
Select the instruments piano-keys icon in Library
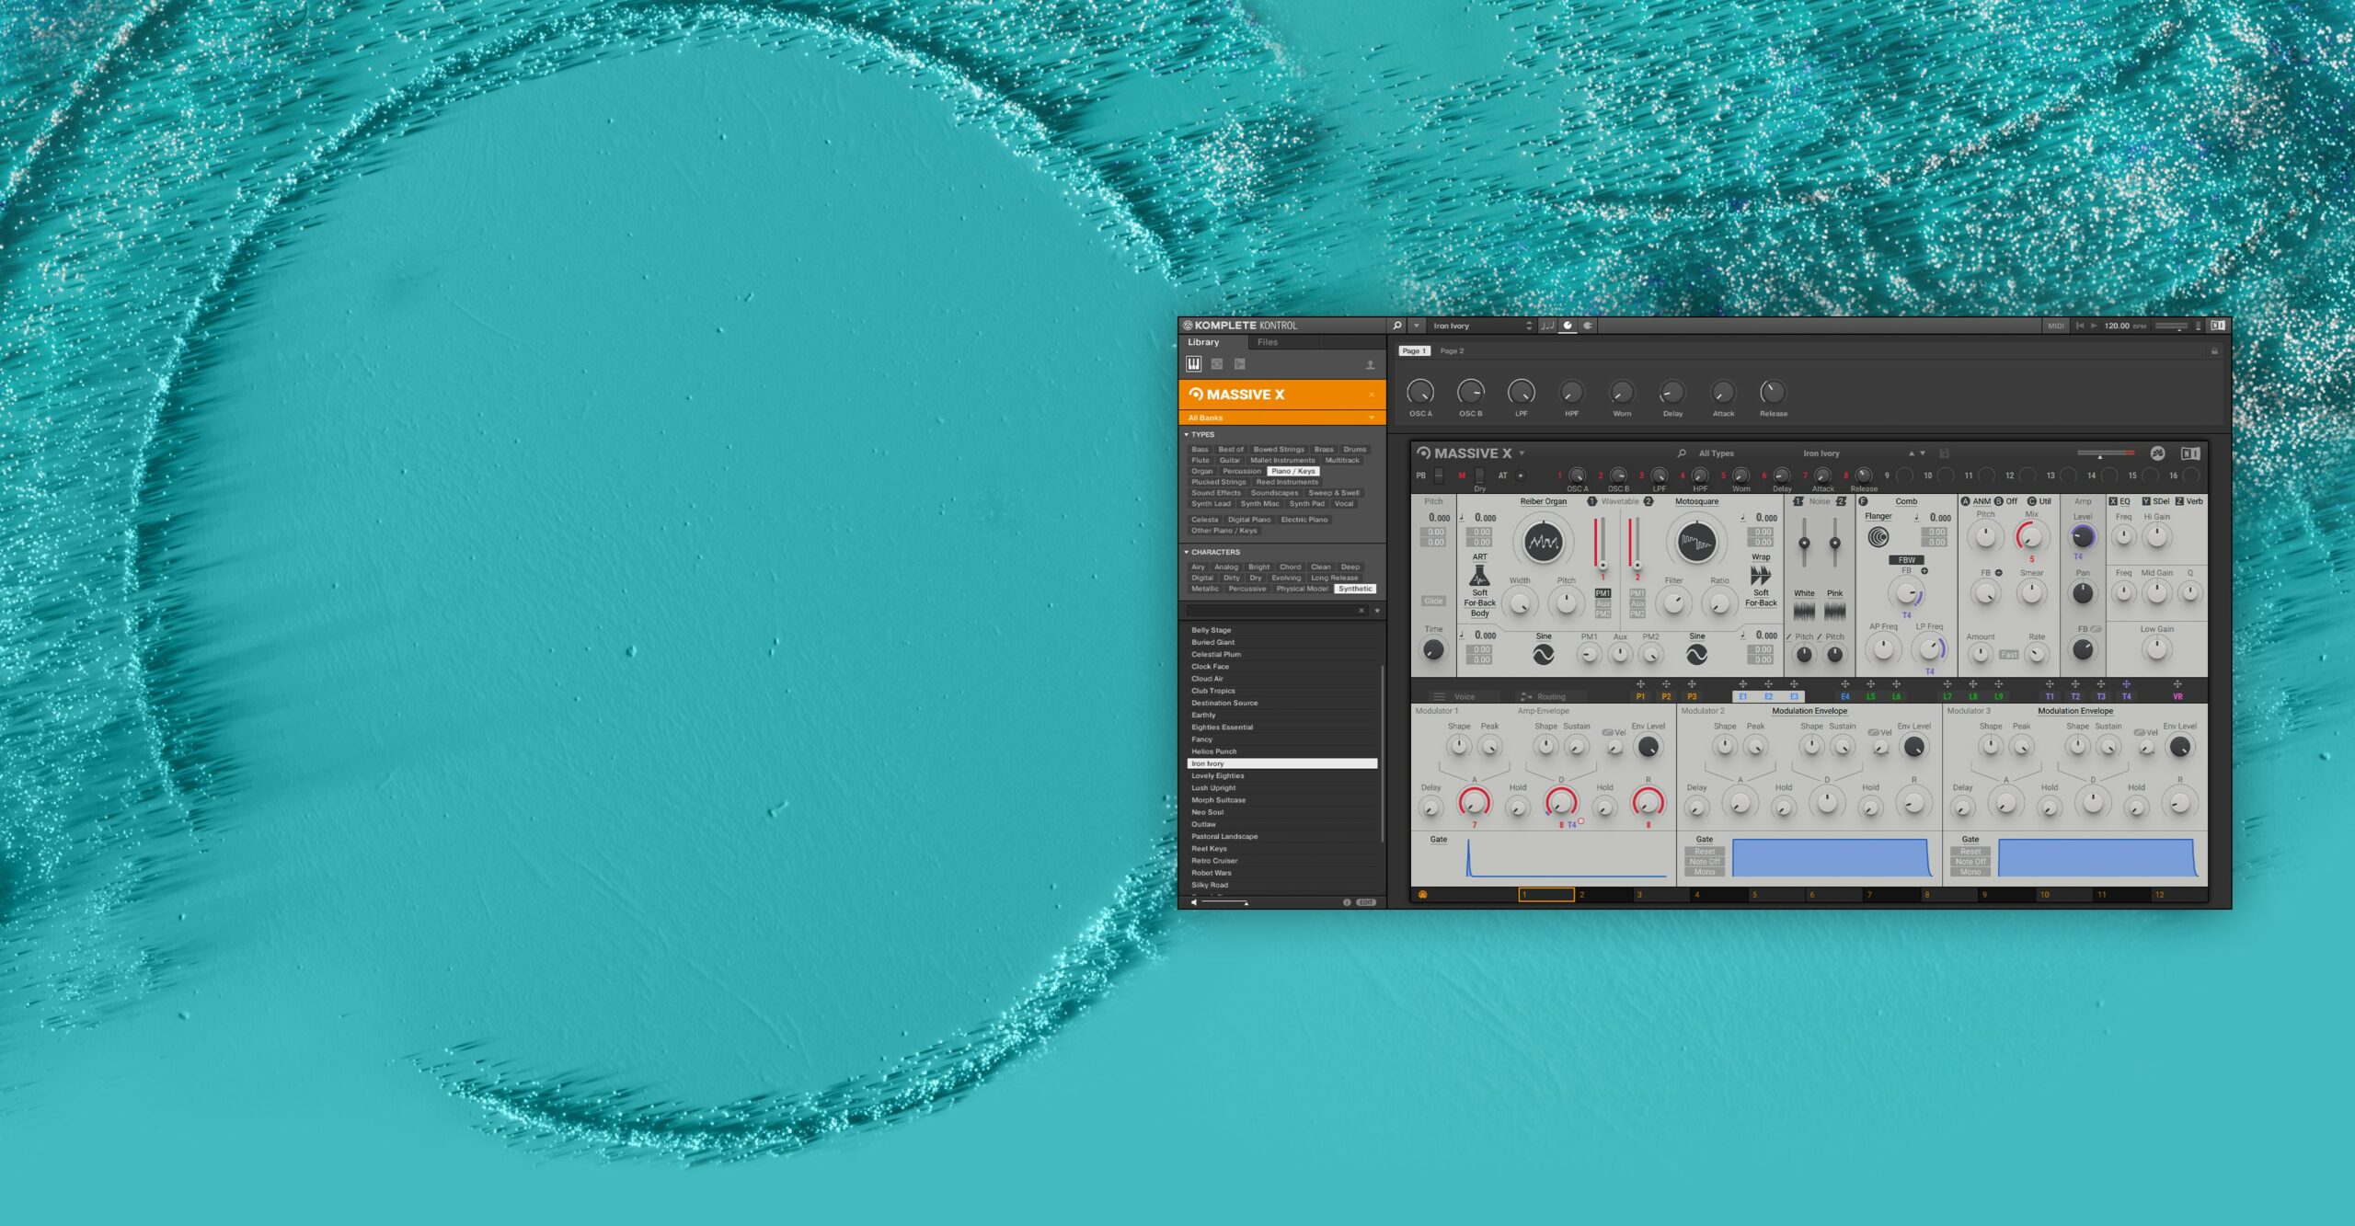(1193, 364)
